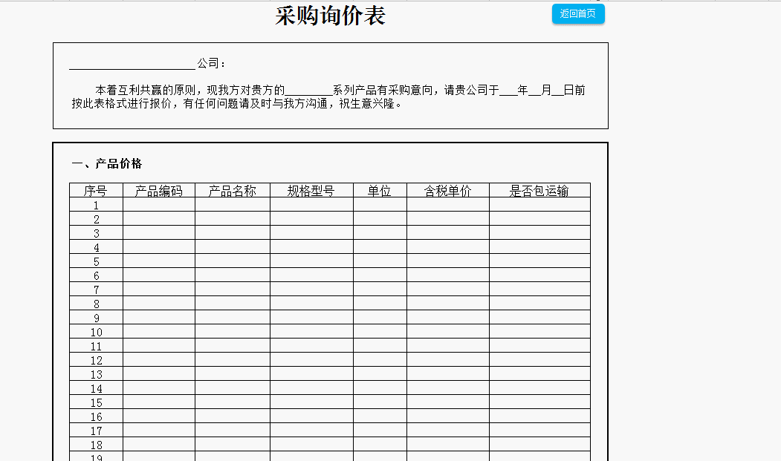The height and width of the screenshot is (461, 781).
Task: Click the month blank before 月
Action: pyautogui.click(x=534, y=91)
